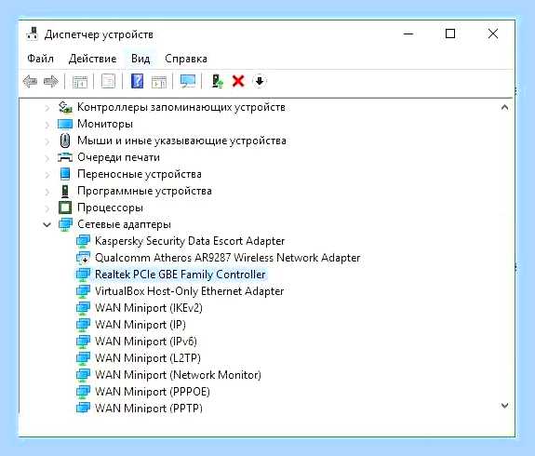Maximize the Диспетчер устройств window
The image size is (535, 456).
(x=450, y=34)
